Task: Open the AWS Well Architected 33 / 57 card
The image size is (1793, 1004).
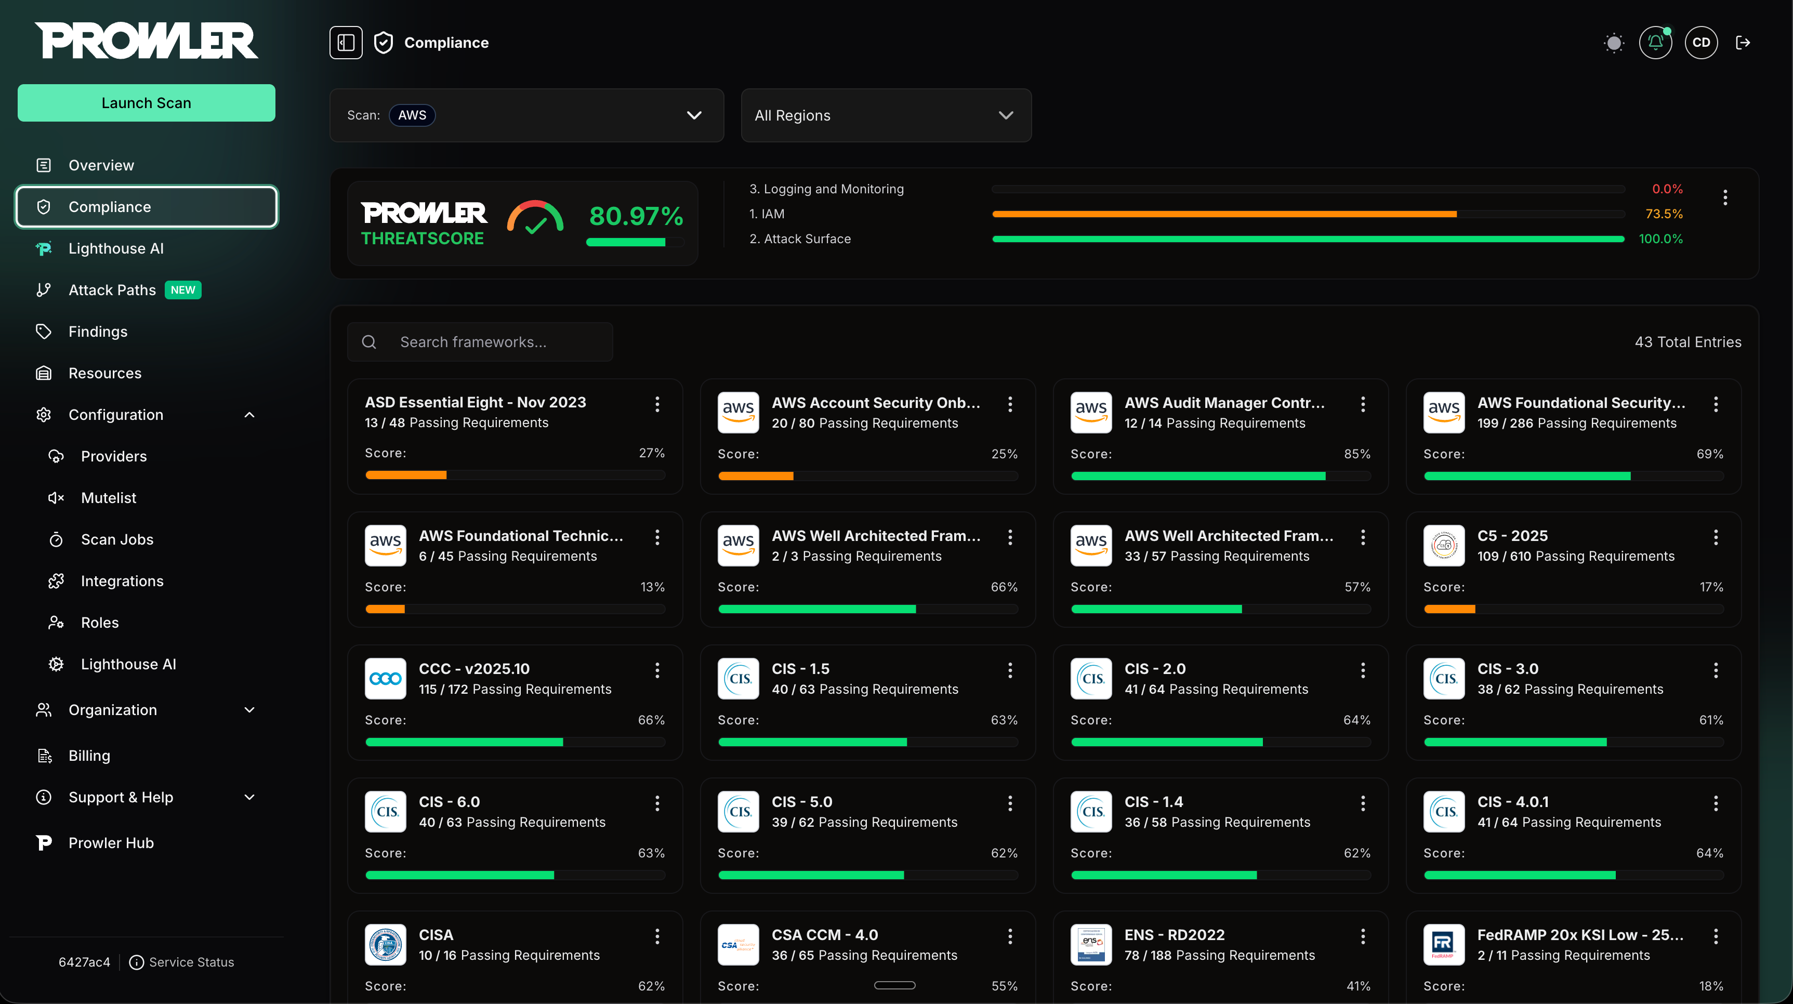Action: [x=1220, y=569]
